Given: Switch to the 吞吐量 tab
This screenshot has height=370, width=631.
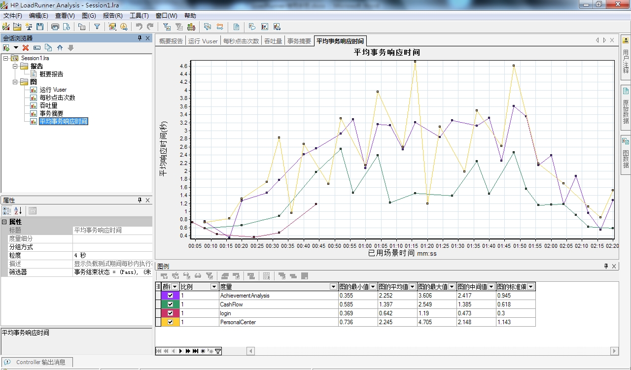Looking at the screenshot, I should (273, 41).
